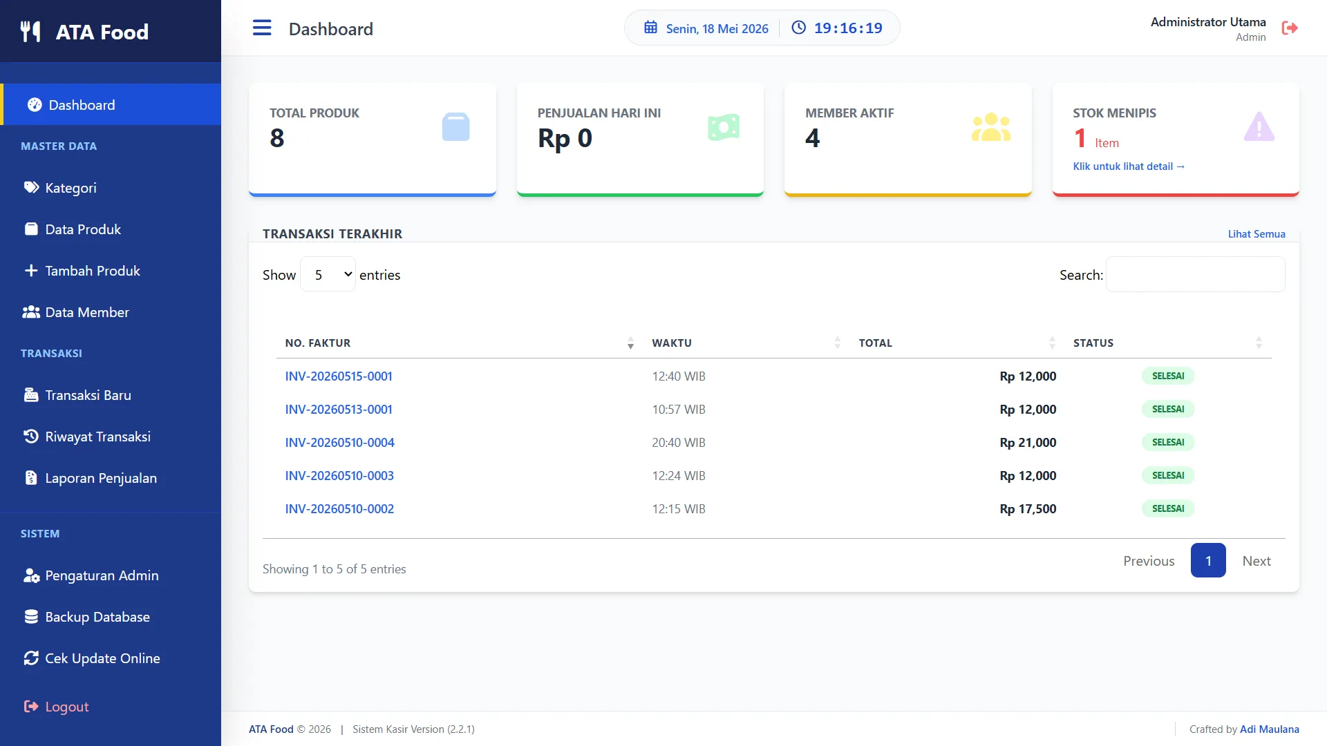The width and height of the screenshot is (1327, 746).
Task: Click the Data Member people icon
Action: [31, 312]
